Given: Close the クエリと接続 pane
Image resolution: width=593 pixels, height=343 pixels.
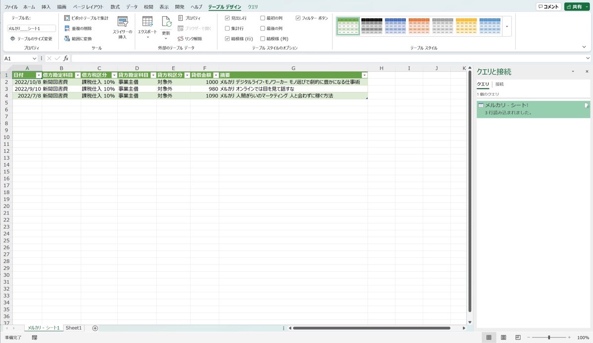Looking at the screenshot, I should click(587, 71).
